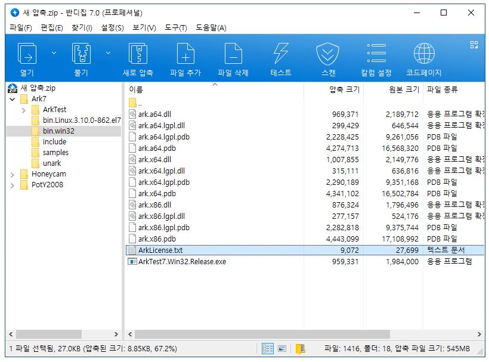The width and height of the screenshot is (489, 362).
Task: Click the Codepage (코드페이지) globe icon
Action: [424, 53]
